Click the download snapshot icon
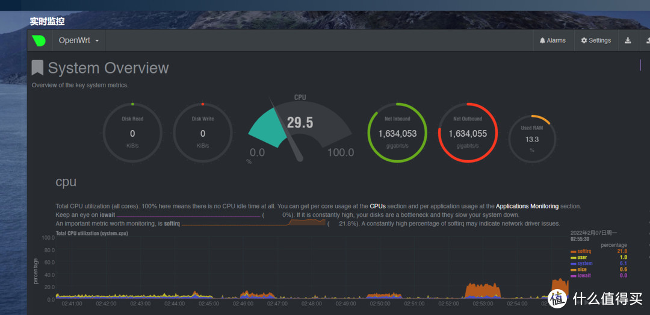The height and width of the screenshot is (315, 650). [x=628, y=40]
